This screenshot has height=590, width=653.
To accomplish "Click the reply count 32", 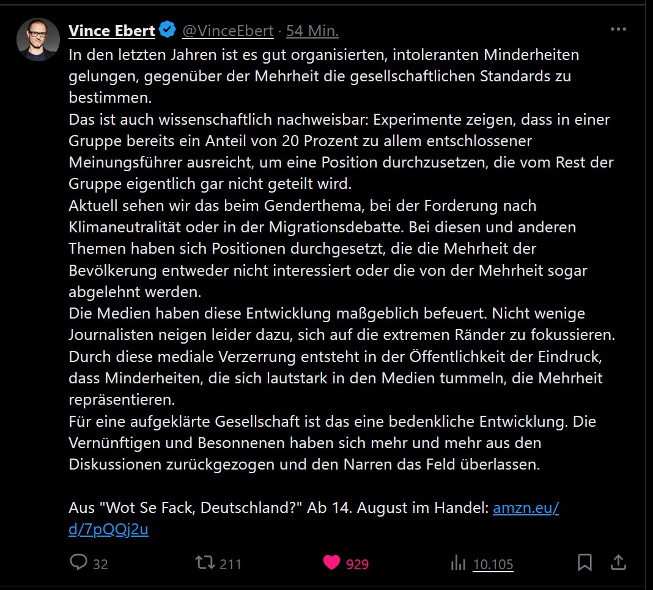I will [100, 564].
